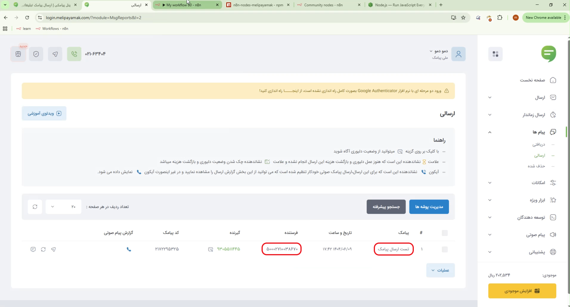Click the voice report phone icon in row

coord(129,249)
